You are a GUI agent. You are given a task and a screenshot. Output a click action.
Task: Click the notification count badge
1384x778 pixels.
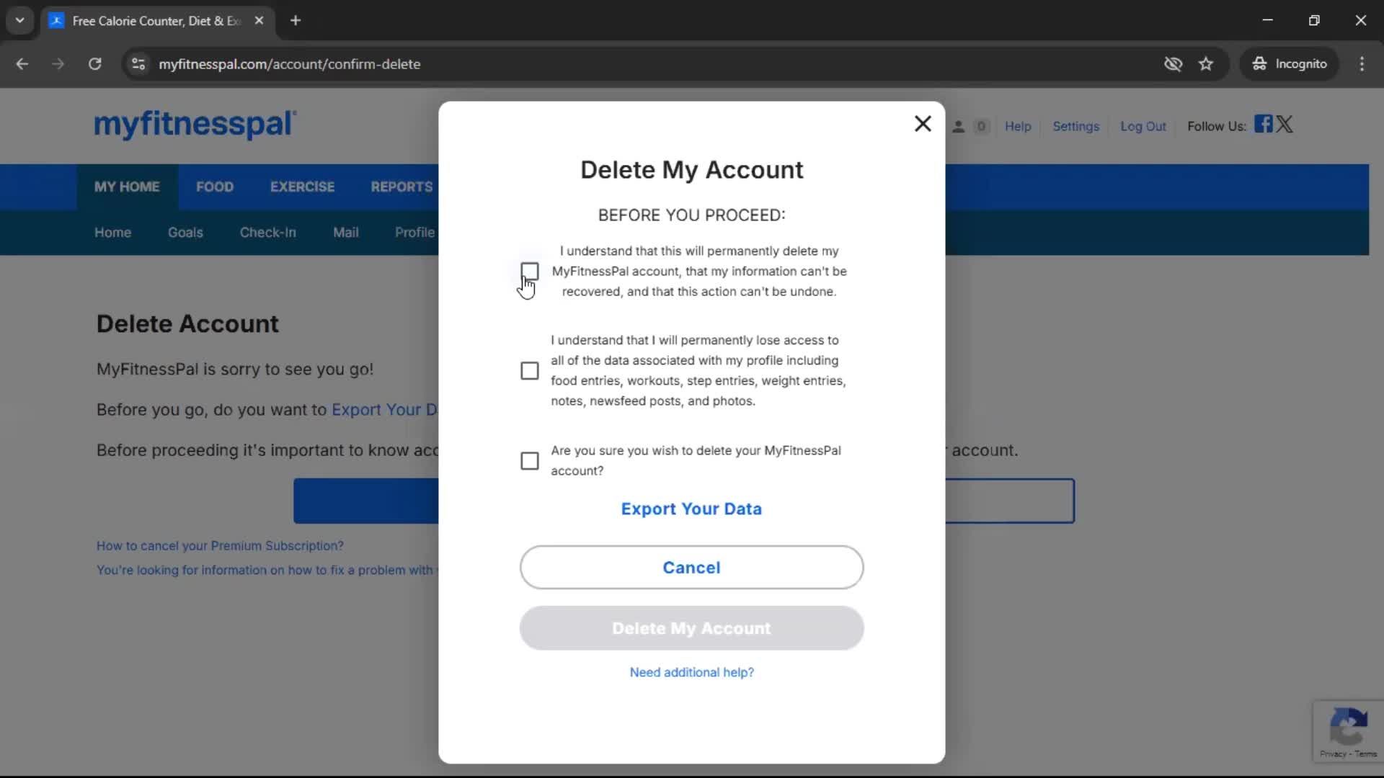[x=980, y=127]
